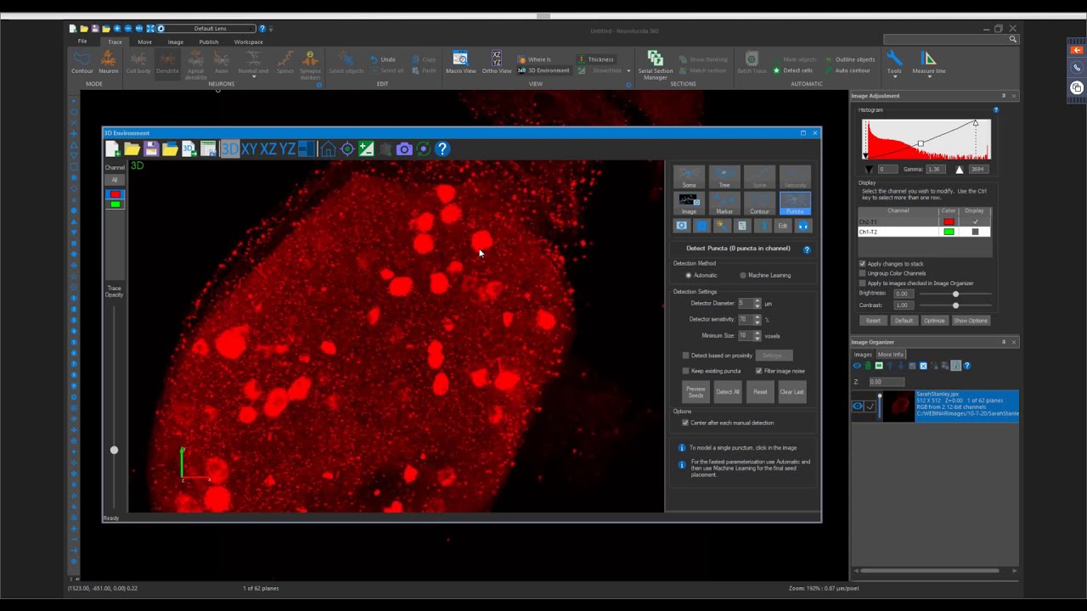The width and height of the screenshot is (1087, 611).
Task: Select the Tree tool button
Action: tap(724, 177)
